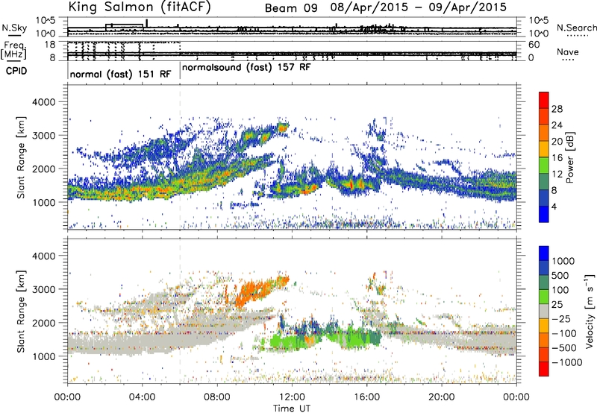The height and width of the screenshot is (413, 597).
Task: Click the '18' frequency axis tick label
Action: pos(50,45)
